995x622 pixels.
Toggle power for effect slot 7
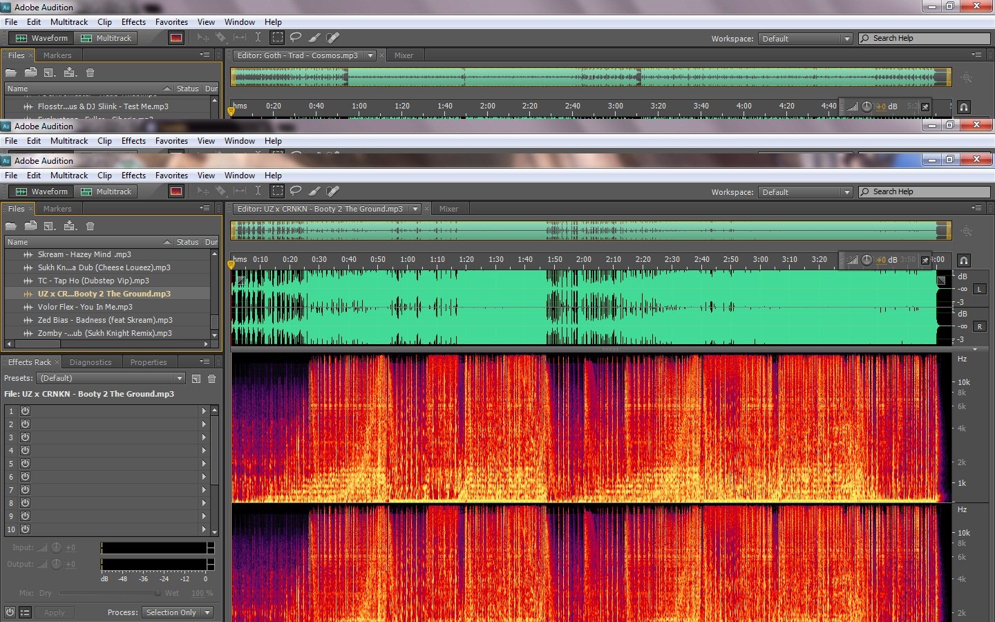(x=25, y=489)
